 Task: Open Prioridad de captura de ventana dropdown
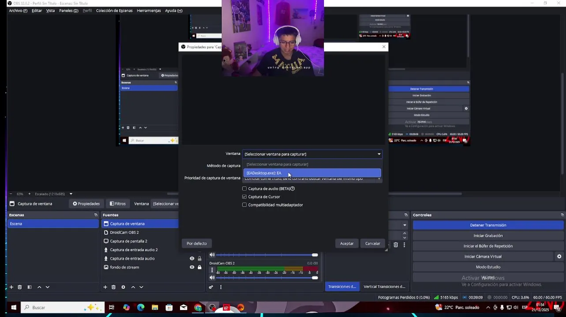point(312,179)
